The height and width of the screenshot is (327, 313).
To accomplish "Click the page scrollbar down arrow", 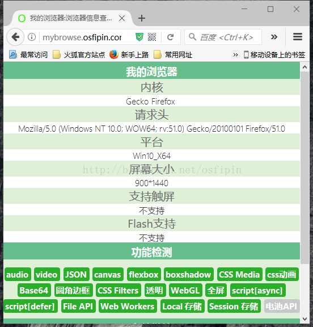I will pos(304,319).
